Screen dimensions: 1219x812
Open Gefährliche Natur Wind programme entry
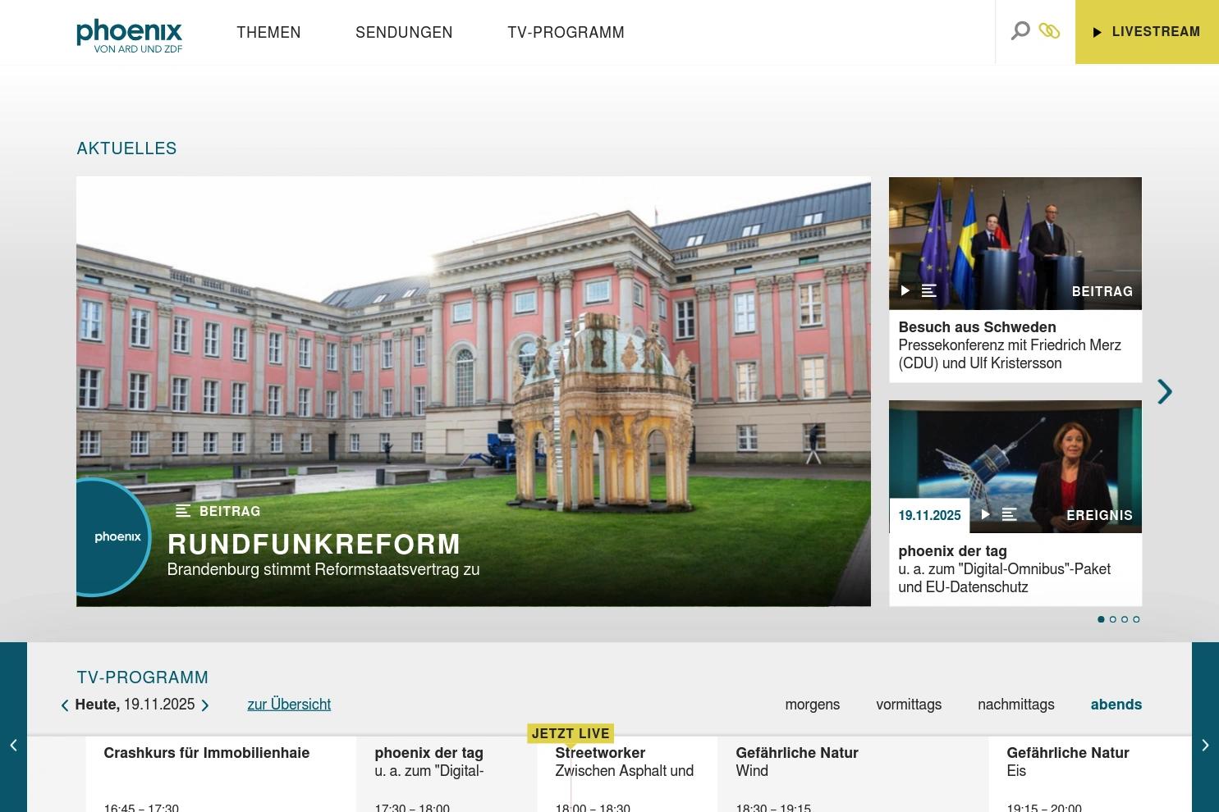(x=853, y=774)
